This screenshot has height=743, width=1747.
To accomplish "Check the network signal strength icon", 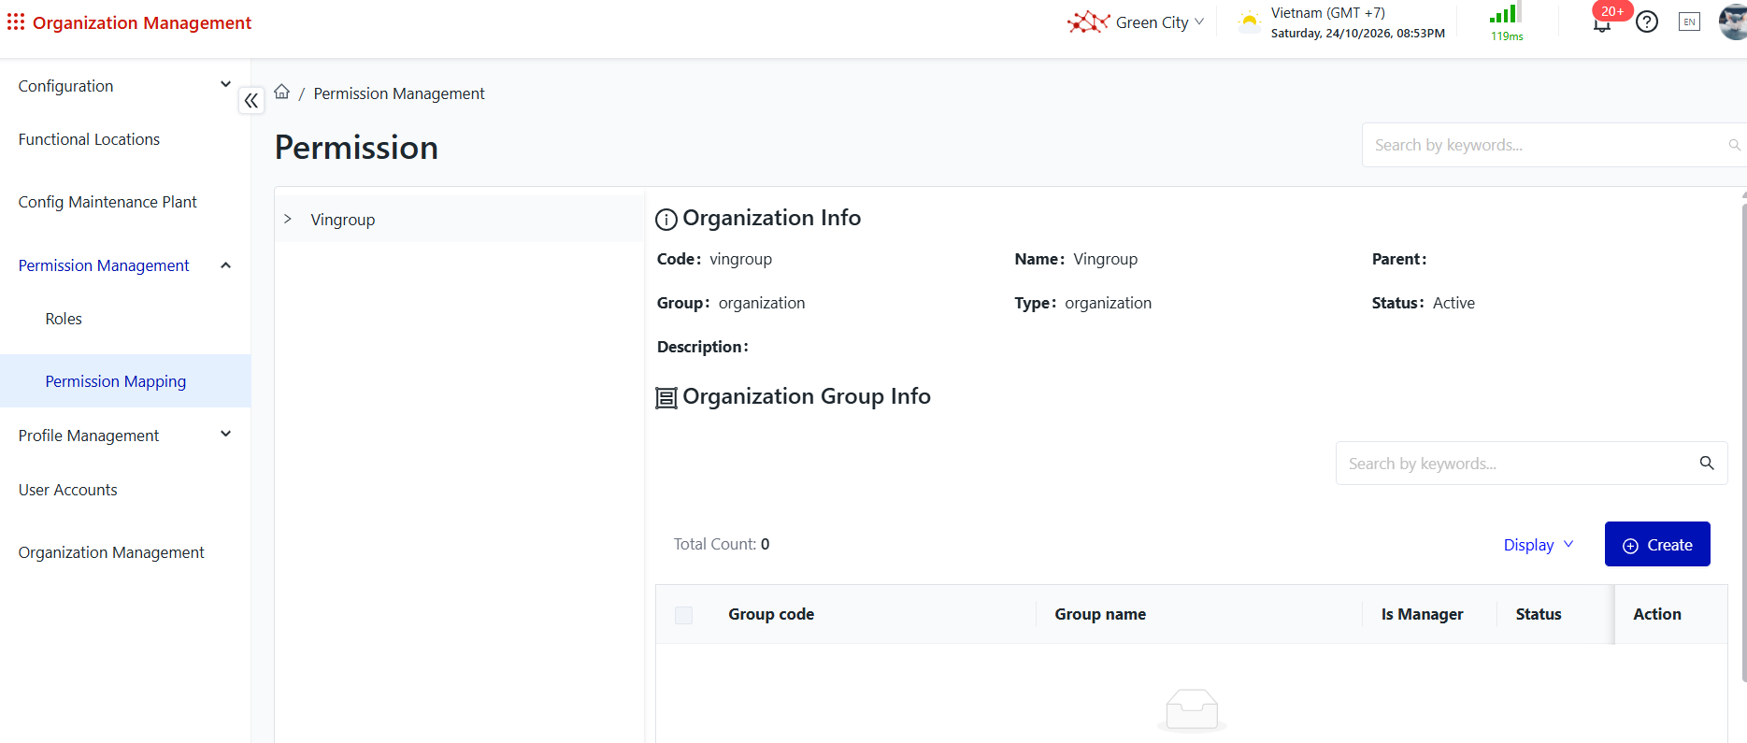I will (x=1506, y=14).
